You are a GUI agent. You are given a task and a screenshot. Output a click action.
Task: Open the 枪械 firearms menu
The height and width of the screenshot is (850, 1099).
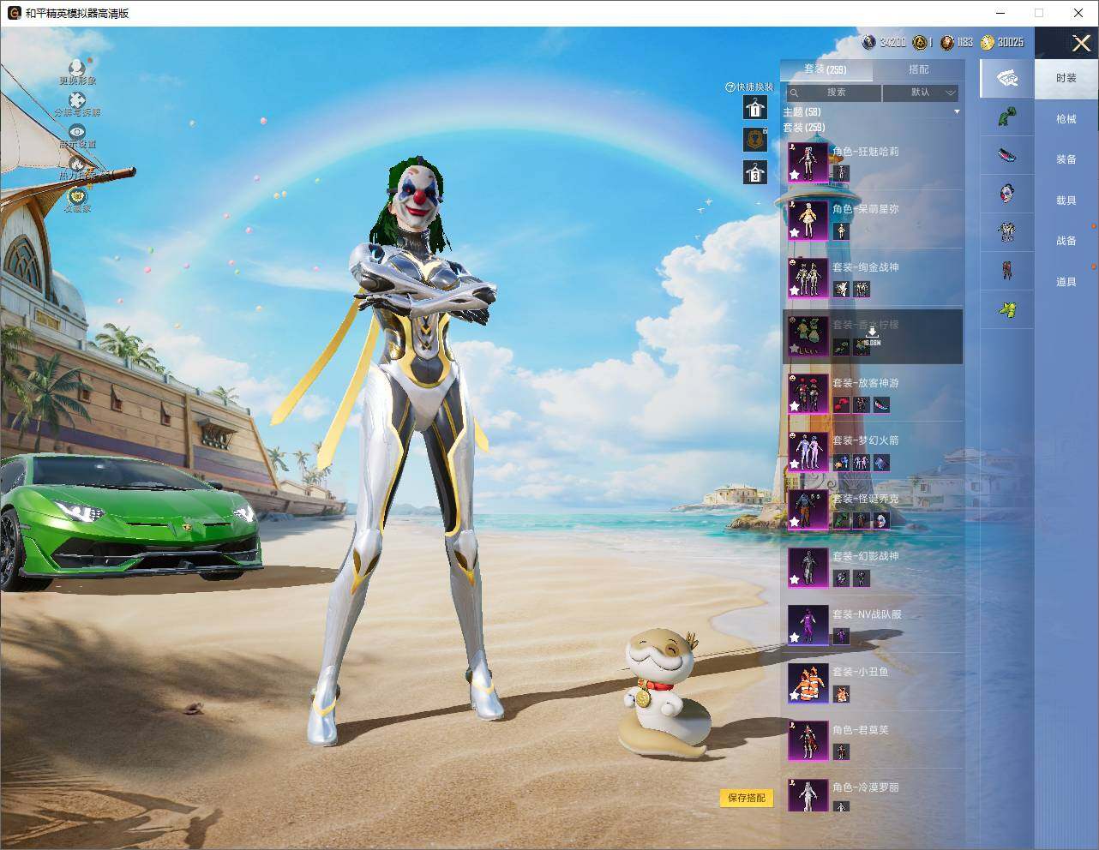click(1066, 119)
